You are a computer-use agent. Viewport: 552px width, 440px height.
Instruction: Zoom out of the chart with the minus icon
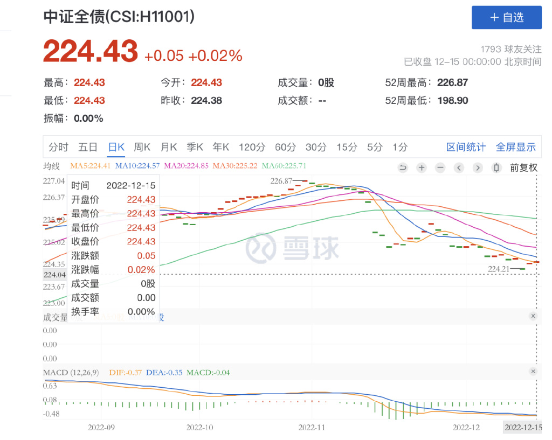point(440,167)
